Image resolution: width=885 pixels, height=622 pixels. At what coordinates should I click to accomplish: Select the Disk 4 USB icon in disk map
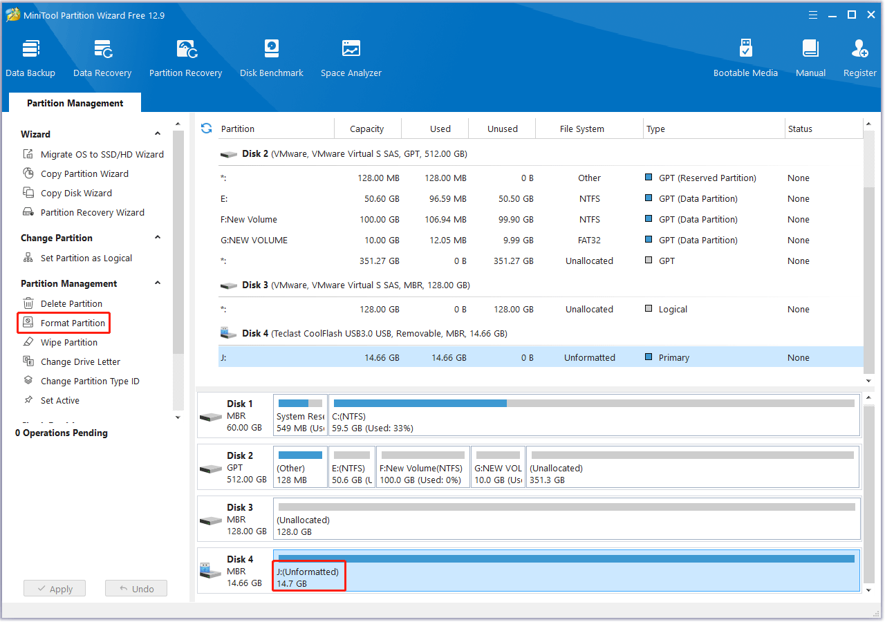click(210, 572)
